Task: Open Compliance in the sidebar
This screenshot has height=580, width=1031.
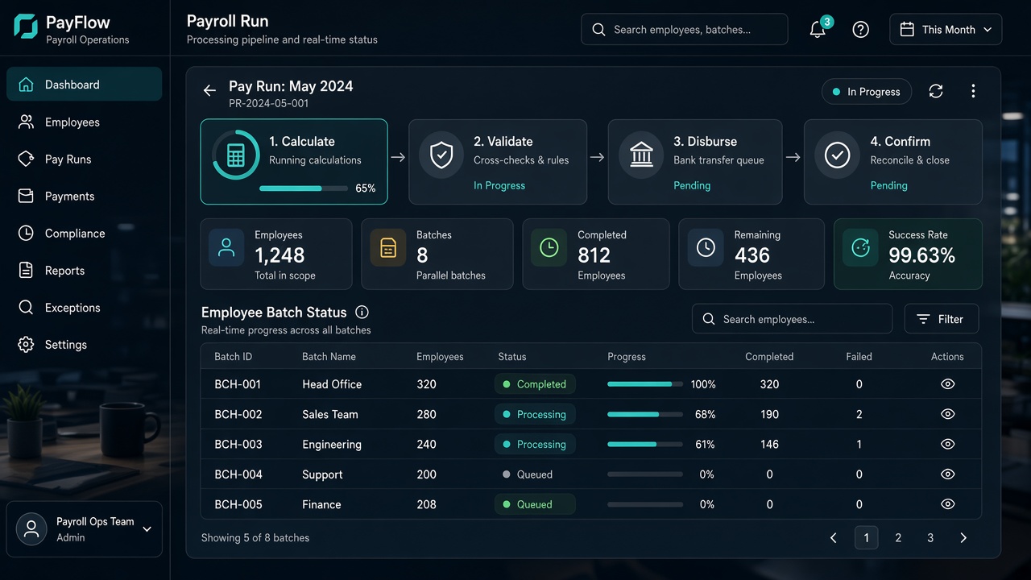Action: 85,234
